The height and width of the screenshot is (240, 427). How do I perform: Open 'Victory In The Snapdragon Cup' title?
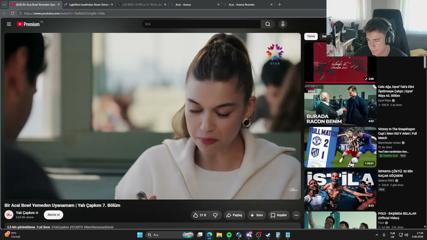[397, 133]
